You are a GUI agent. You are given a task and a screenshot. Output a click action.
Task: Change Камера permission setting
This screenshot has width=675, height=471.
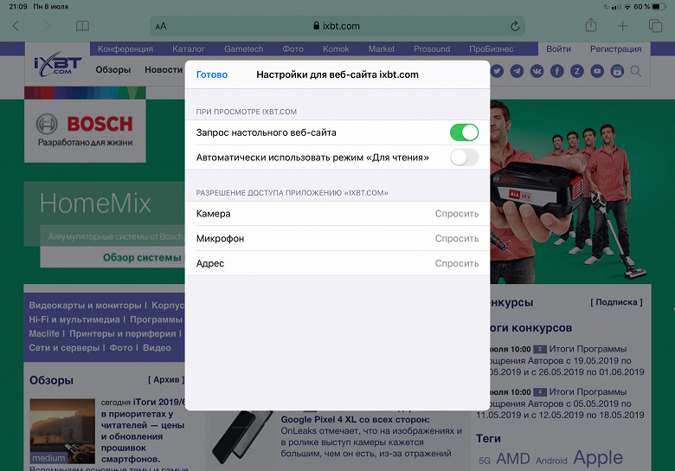tap(337, 214)
